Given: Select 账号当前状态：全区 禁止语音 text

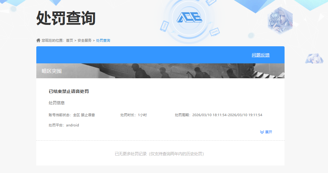Looking at the screenshot, I should pos(72,115).
